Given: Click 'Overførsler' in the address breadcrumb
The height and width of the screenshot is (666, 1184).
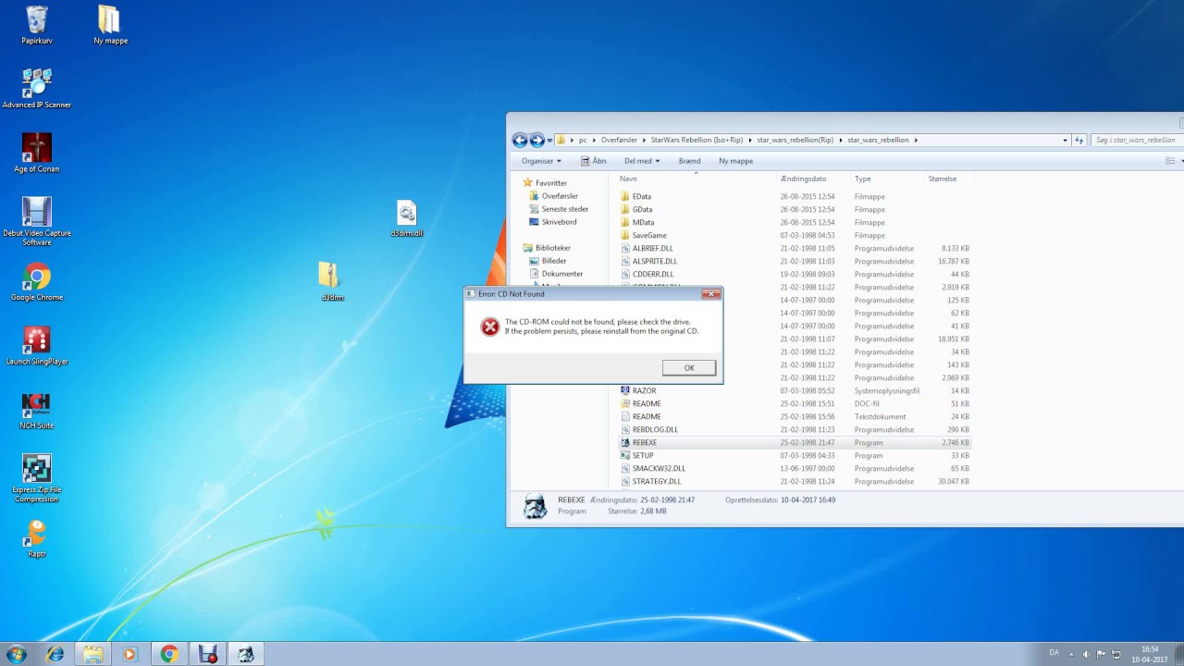Looking at the screenshot, I should pos(619,141).
